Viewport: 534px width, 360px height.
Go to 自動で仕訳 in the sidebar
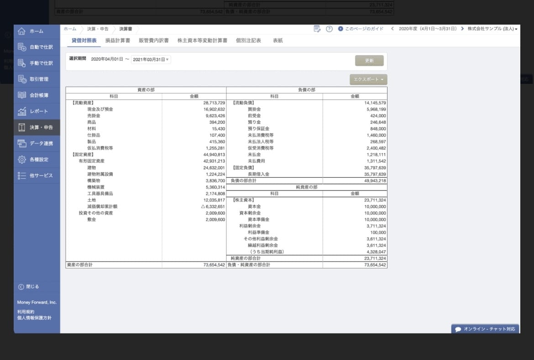coord(37,47)
